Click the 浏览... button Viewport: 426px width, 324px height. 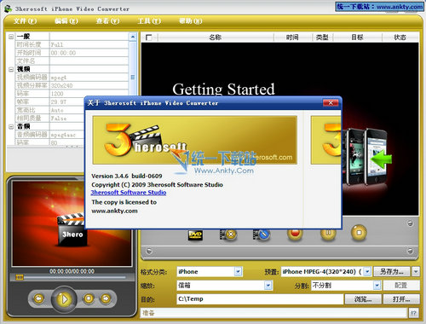pos(363,299)
